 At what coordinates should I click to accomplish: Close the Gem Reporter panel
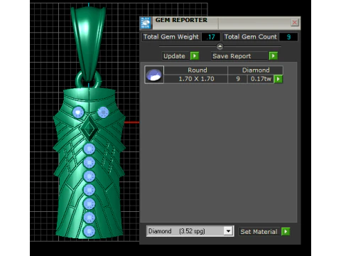[x=295, y=23]
